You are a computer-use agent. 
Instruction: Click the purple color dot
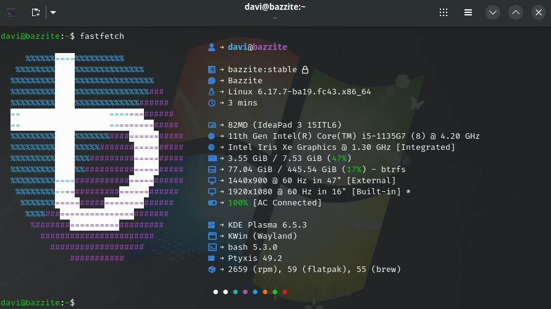click(245, 292)
